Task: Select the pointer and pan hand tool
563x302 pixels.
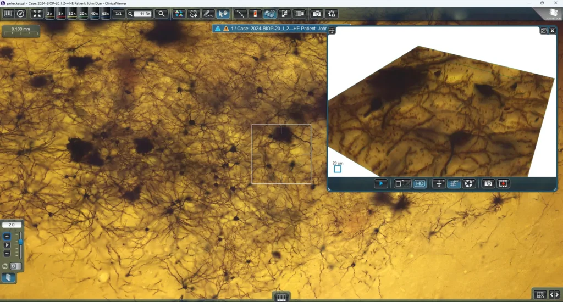Action: (223, 14)
